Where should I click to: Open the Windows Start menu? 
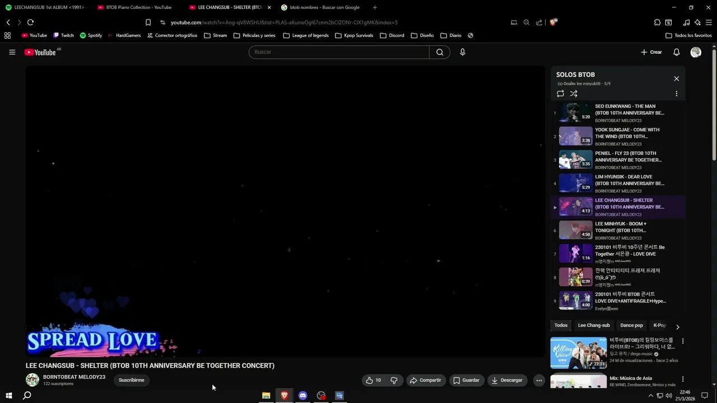coord(9,395)
